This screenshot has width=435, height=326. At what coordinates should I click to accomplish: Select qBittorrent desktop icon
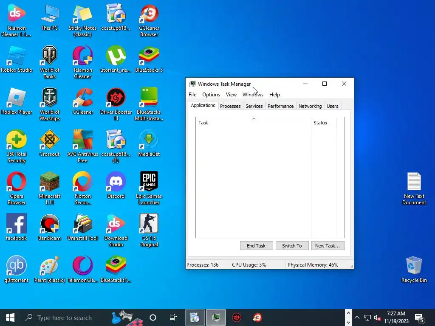click(x=17, y=269)
